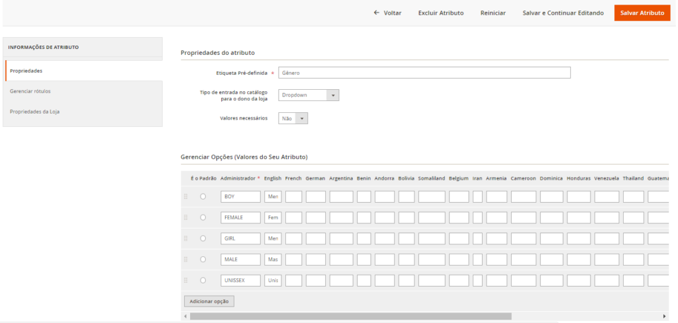
Task: Set GIRL as the default option
Action: (x=203, y=238)
